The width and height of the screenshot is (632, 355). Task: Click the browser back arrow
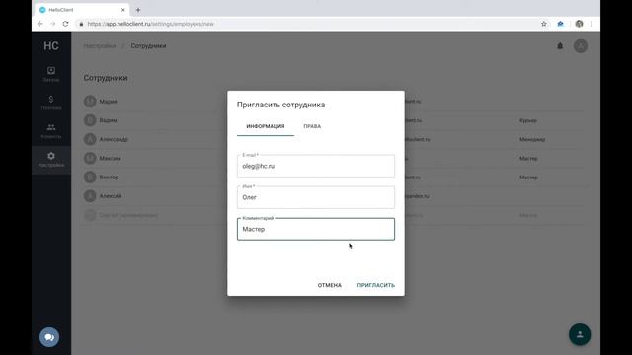[40, 24]
